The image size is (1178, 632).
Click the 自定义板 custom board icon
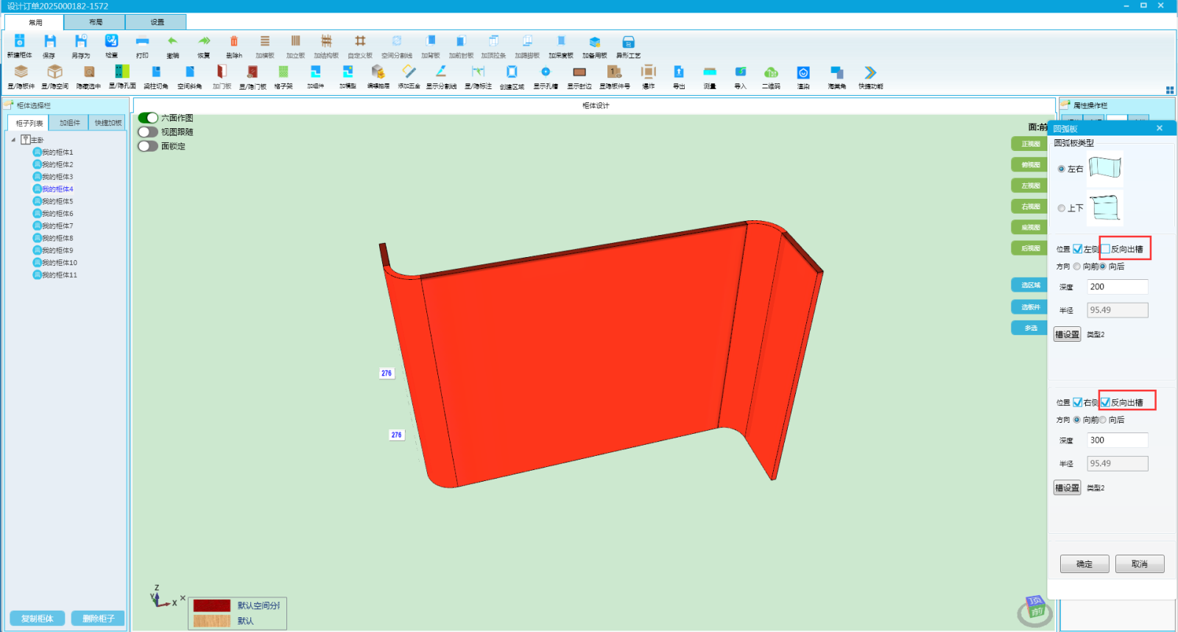tap(360, 41)
